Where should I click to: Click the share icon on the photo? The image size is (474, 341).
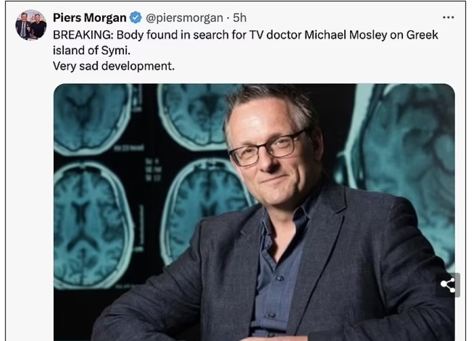[x=448, y=285]
